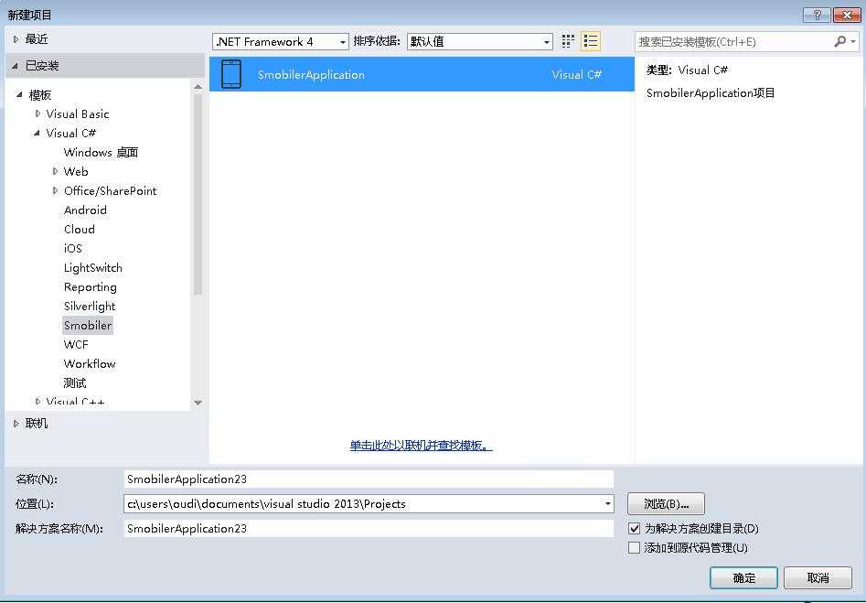Select the Cloud template category

pos(79,230)
